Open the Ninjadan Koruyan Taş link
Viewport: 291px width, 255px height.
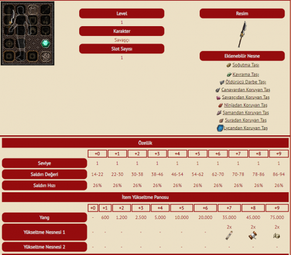[x=246, y=105]
